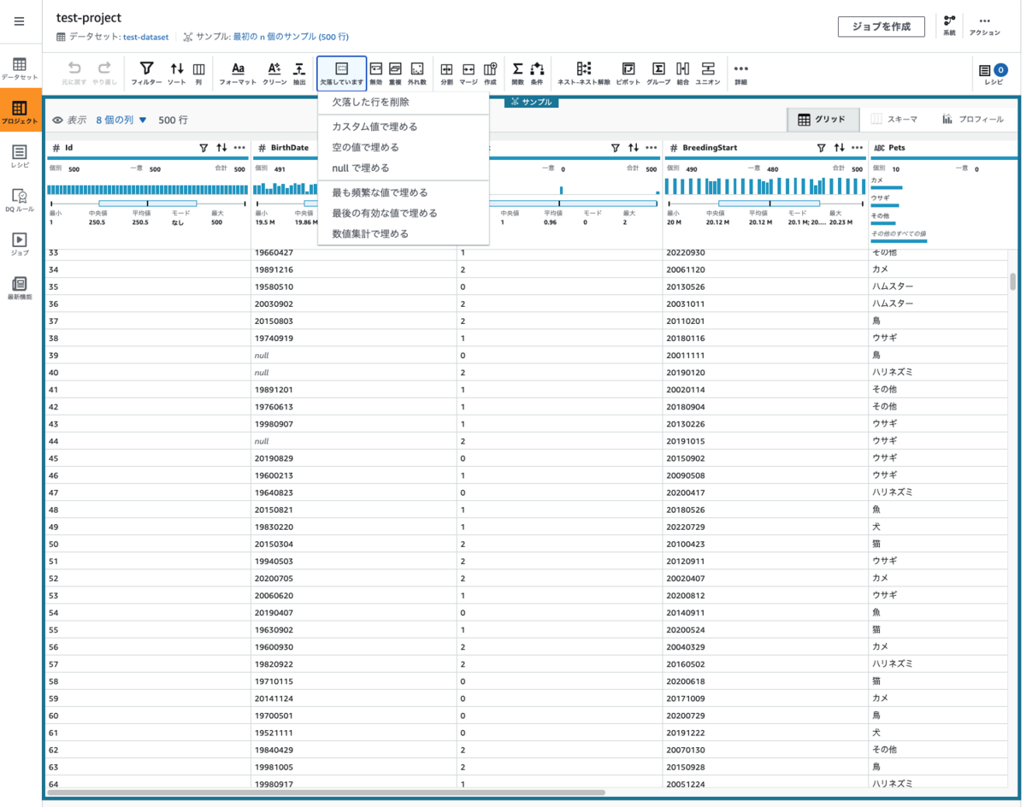This screenshot has width=1026, height=807.
Task: Choose 最後の有効な値で埋める
Action: [x=404, y=213]
